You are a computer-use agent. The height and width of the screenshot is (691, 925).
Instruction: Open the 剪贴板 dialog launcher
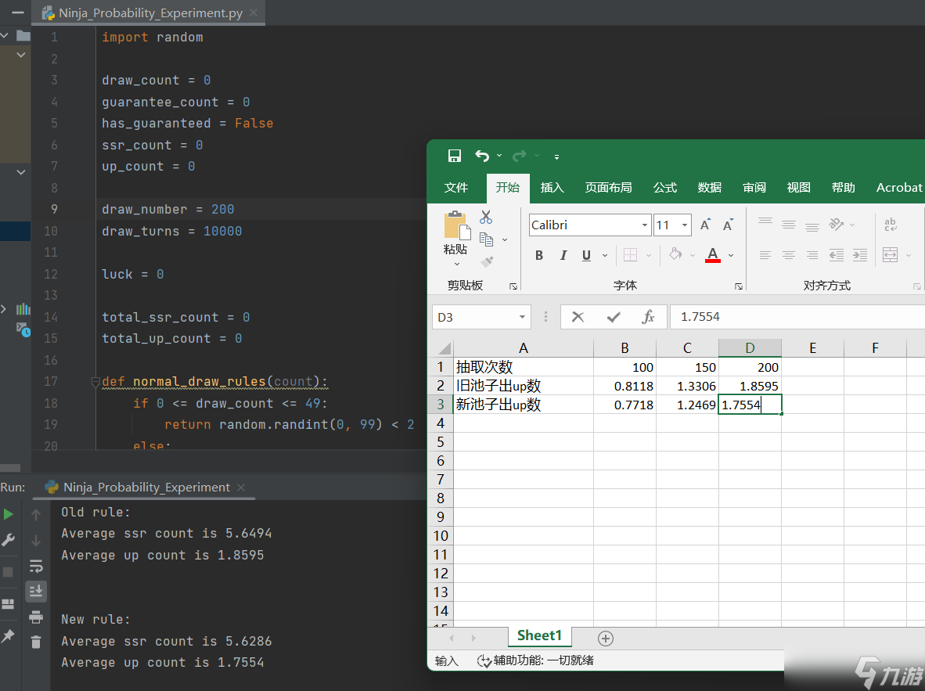pyautogui.click(x=513, y=286)
